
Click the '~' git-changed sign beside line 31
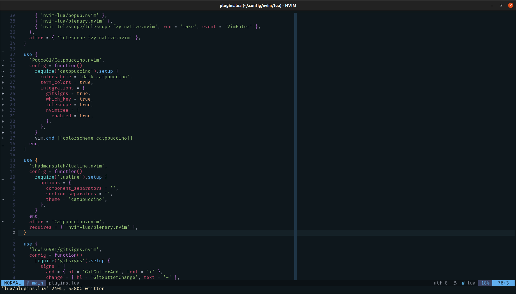point(3,60)
